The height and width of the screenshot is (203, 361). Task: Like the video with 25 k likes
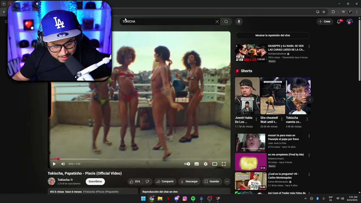tap(135, 182)
